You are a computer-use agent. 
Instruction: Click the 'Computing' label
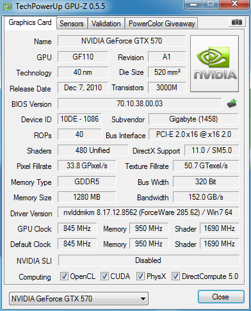tap(35, 277)
